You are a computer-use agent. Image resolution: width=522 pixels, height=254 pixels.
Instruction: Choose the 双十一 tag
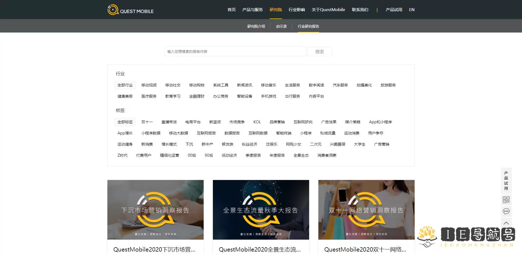pyautogui.click(x=147, y=122)
